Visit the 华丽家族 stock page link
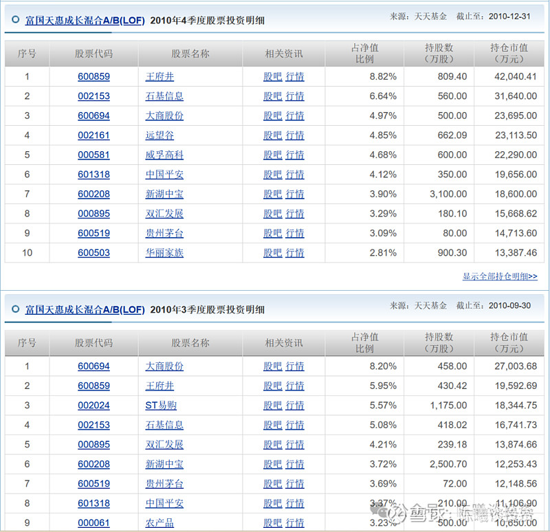This screenshot has width=550, height=532. coord(164,253)
